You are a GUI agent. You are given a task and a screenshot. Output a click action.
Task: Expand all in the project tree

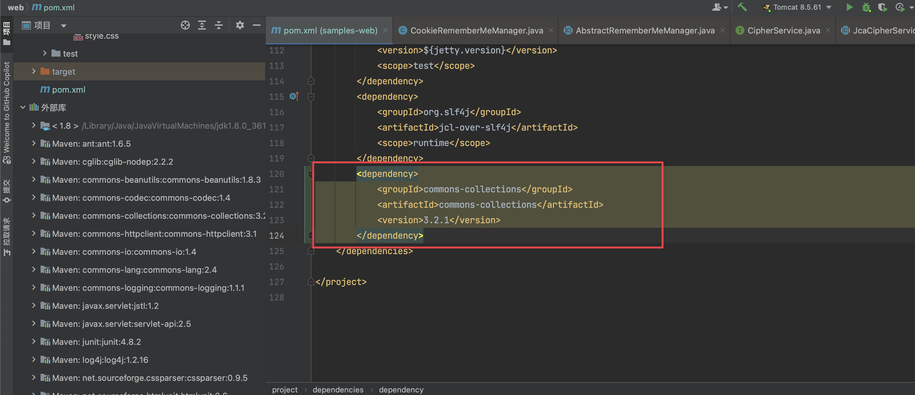(x=202, y=25)
